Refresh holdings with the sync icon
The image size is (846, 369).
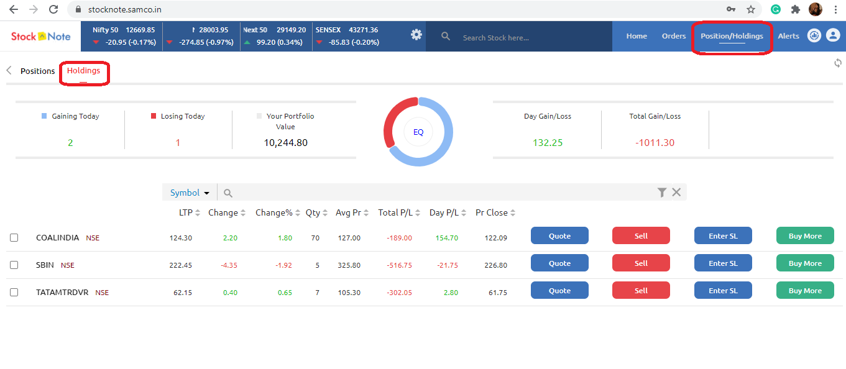pos(838,63)
